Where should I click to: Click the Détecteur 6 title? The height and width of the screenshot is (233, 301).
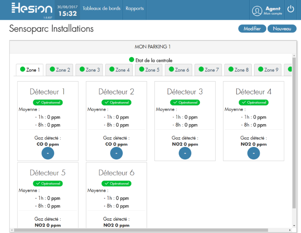tap(116, 173)
